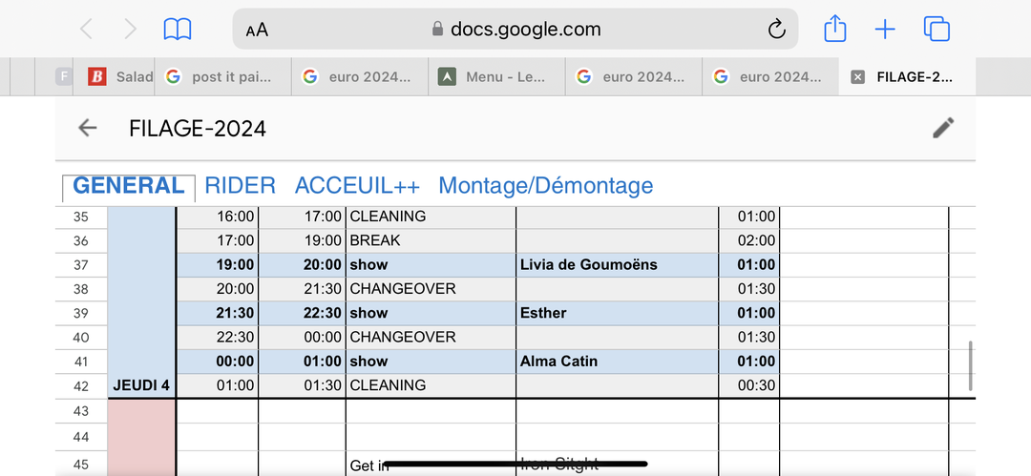Open a new tab with plus icon

click(x=886, y=30)
